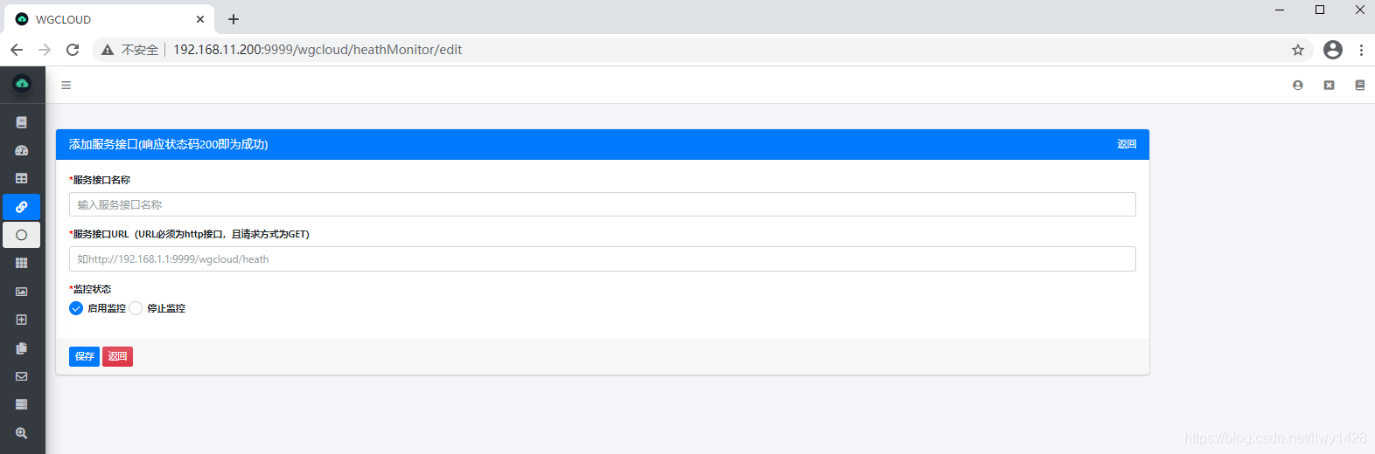Toggle the sidebar with the hamburger icon

[x=66, y=85]
